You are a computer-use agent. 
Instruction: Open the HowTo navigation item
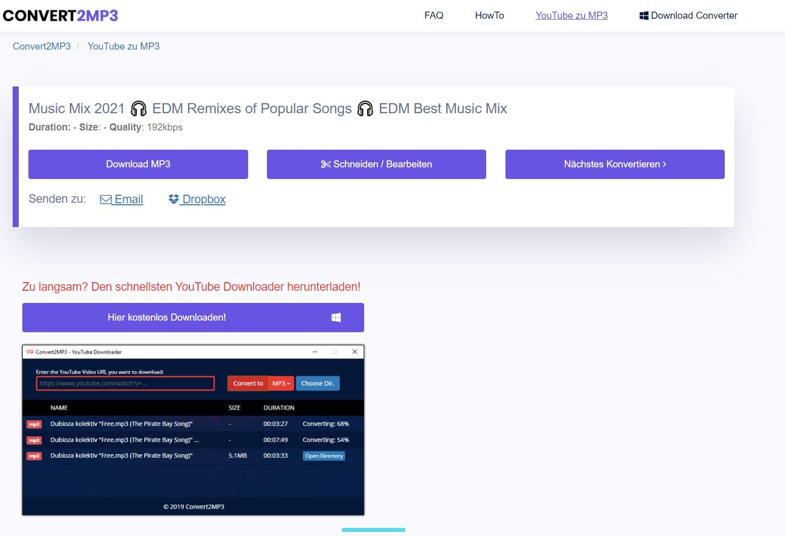pyautogui.click(x=489, y=16)
